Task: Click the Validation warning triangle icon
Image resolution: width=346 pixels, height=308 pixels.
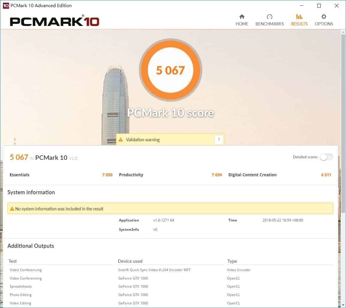Action: 121,140
